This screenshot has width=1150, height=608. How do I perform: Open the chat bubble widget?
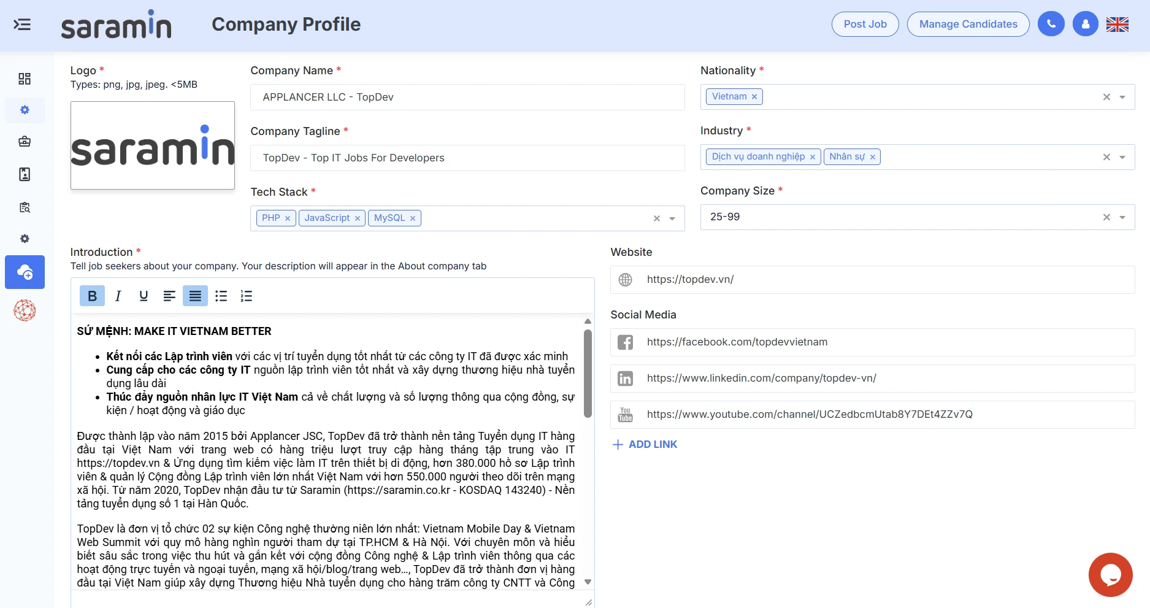(x=1111, y=575)
